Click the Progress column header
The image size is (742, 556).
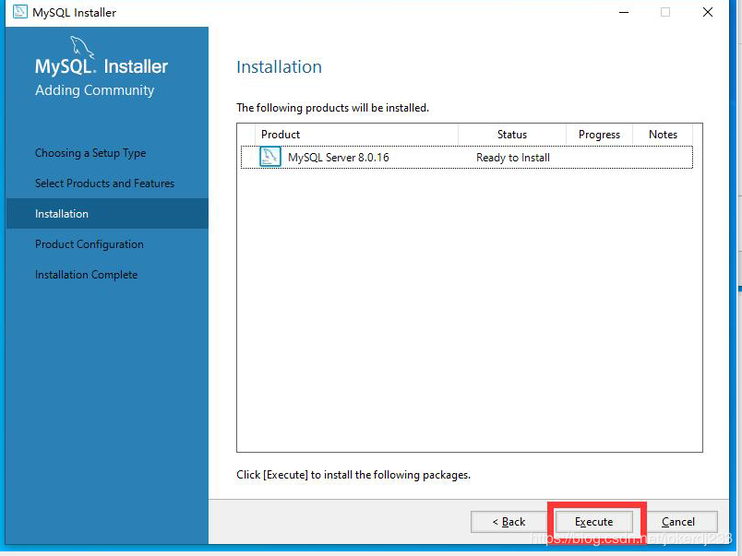point(599,135)
